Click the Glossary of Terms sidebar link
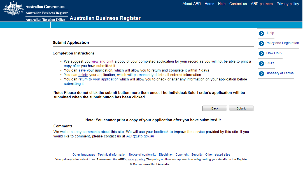 279,73
